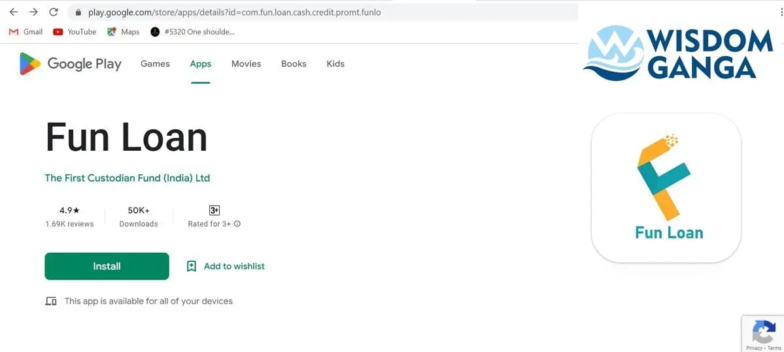The height and width of the screenshot is (352, 784).
Task: Open developer The First Custodian Fund (India) Ltd
Action: click(x=128, y=178)
